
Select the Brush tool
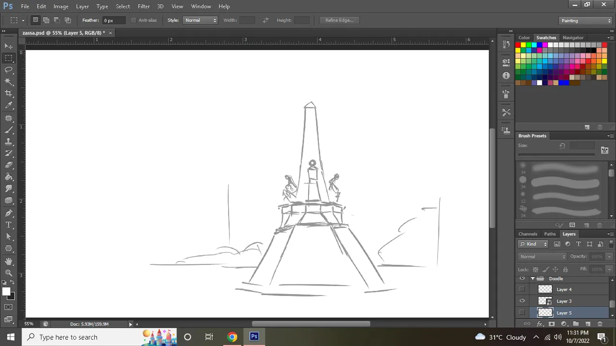[x=9, y=130]
